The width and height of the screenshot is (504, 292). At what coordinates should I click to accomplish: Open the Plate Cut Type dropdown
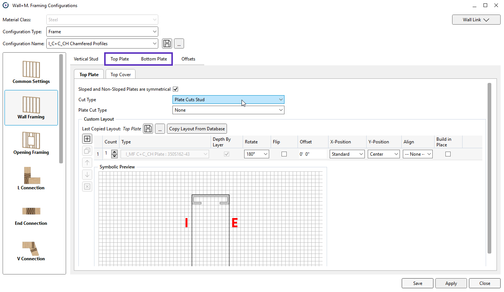(x=229, y=110)
